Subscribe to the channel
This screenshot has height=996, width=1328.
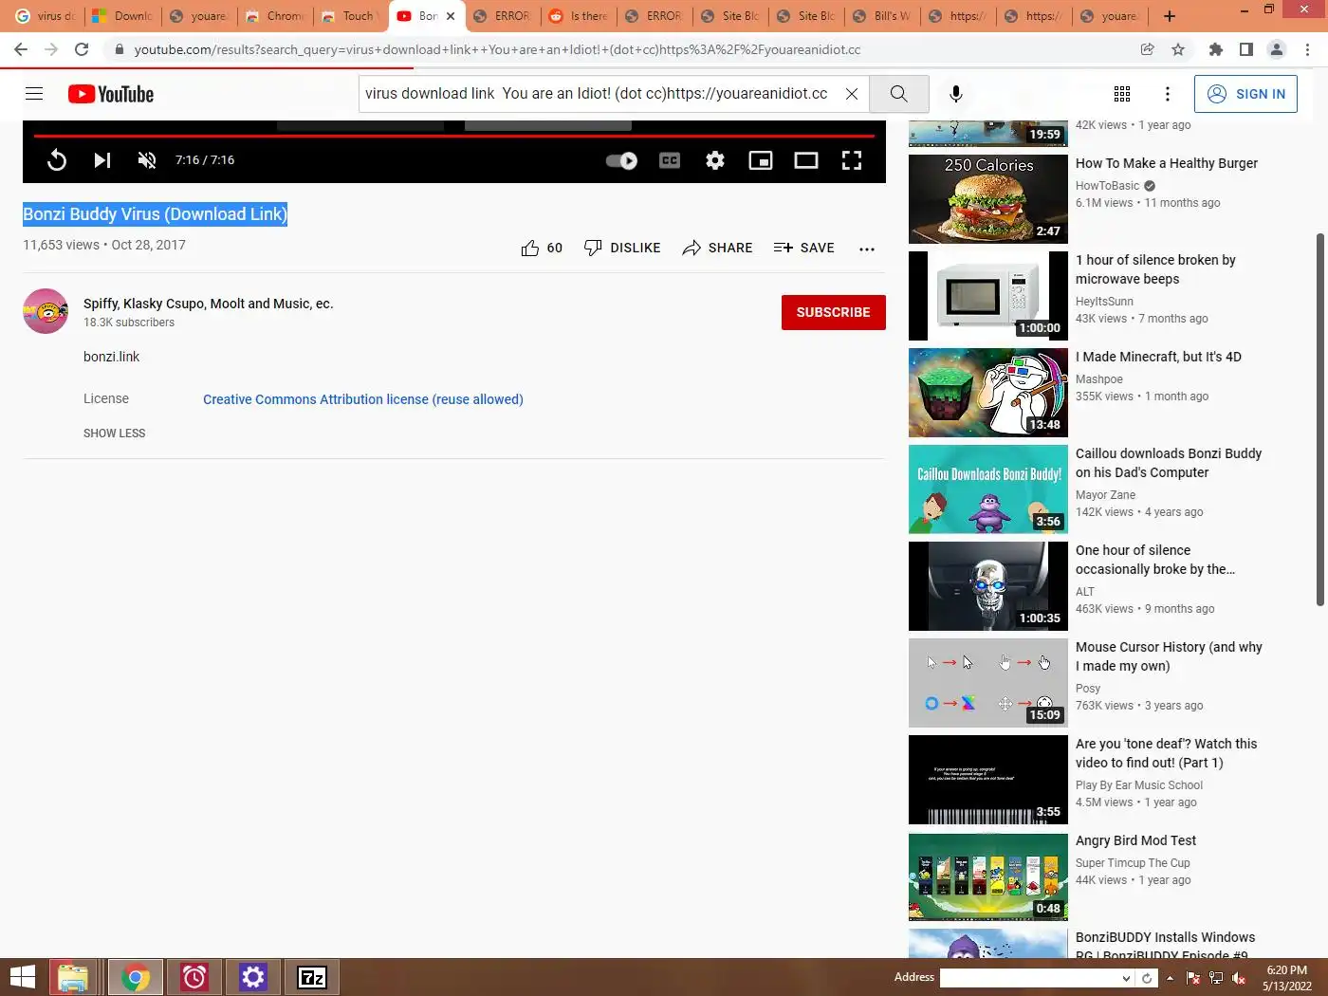(834, 312)
